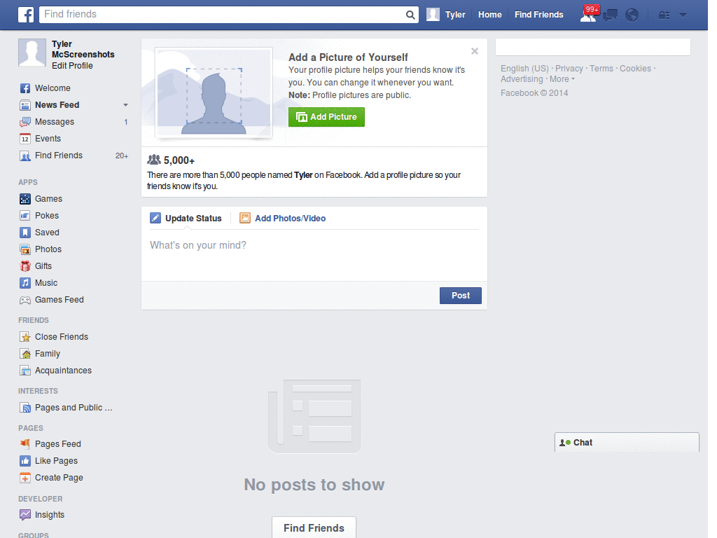Click the What's on your mind box
Image resolution: width=717 pixels, height=538 pixels.
coord(314,255)
